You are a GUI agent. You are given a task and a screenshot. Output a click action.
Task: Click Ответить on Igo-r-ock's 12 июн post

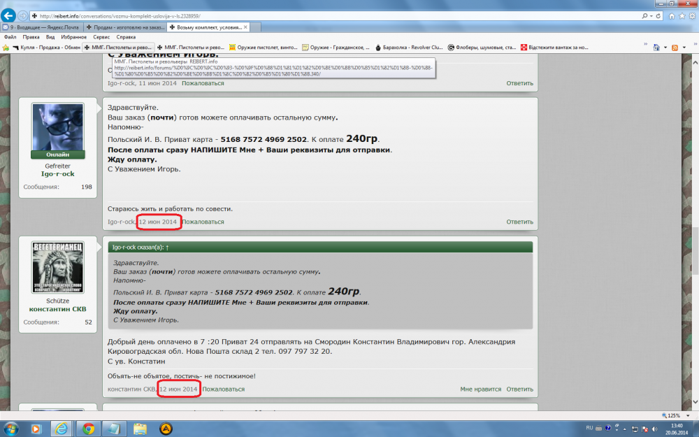519,222
